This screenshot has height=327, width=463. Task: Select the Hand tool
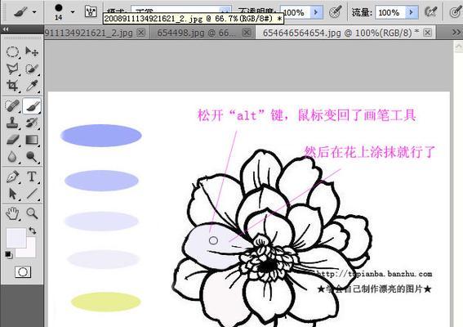pyautogui.click(x=12, y=213)
